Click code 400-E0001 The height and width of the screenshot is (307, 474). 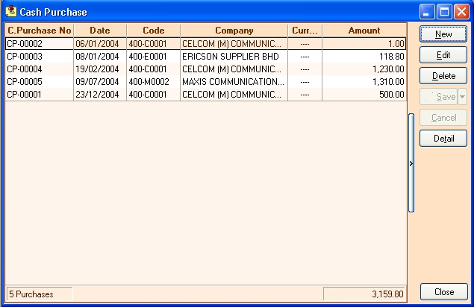click(148, 57)
